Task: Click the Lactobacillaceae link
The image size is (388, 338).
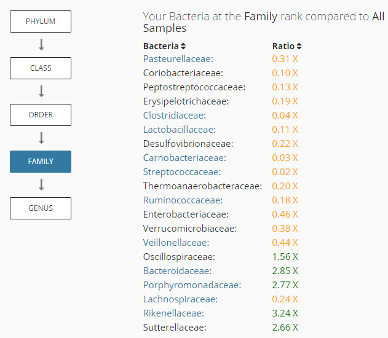Action: click(179, 130)
